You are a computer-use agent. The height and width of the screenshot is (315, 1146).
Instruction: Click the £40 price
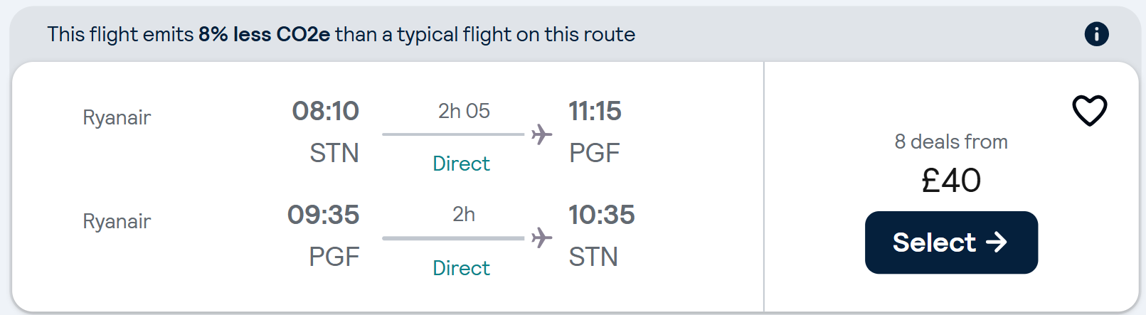coord(951,180)
